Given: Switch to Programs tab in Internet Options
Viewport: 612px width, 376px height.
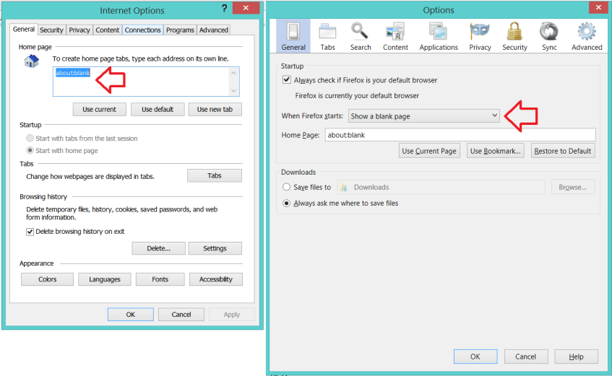Looking at the screenshot, I should pyautogui.click(x=180, y=30).
